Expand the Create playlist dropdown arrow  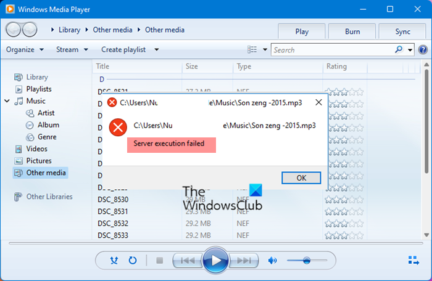pyautogui.click(x=157, y=49)
